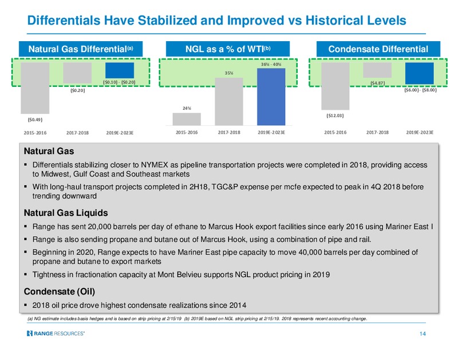Screen dimensions: 458x343
Task: Select the 'Natural Gas Differential' header box
Action: [81, 49]
